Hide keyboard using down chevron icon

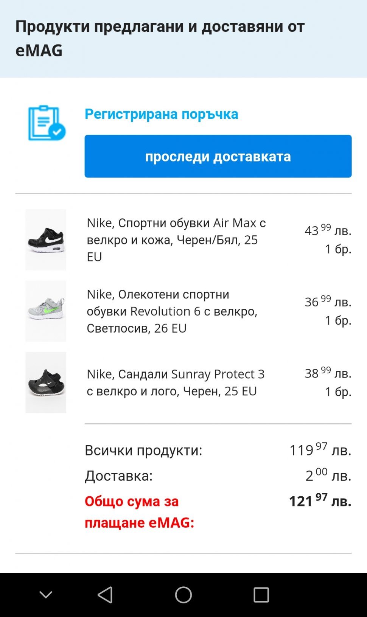click(46, 595)
